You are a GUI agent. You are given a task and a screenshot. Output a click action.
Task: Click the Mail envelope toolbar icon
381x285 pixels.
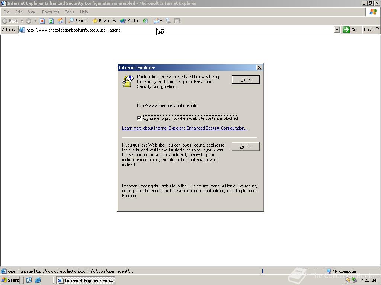click(x=157, y=21)
